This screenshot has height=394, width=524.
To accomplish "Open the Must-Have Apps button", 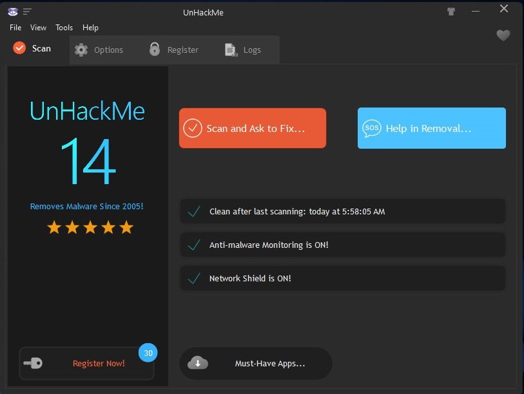I will [256, 363].
